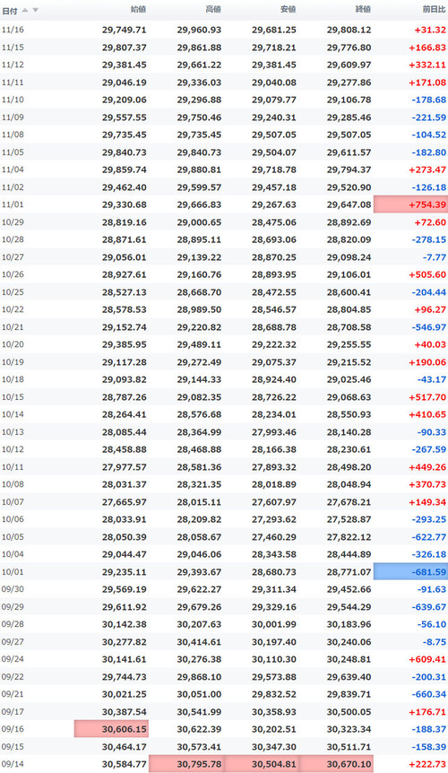
Task: Click the highlighted 30,606.15 opening price
Action: tap(111, 729)
